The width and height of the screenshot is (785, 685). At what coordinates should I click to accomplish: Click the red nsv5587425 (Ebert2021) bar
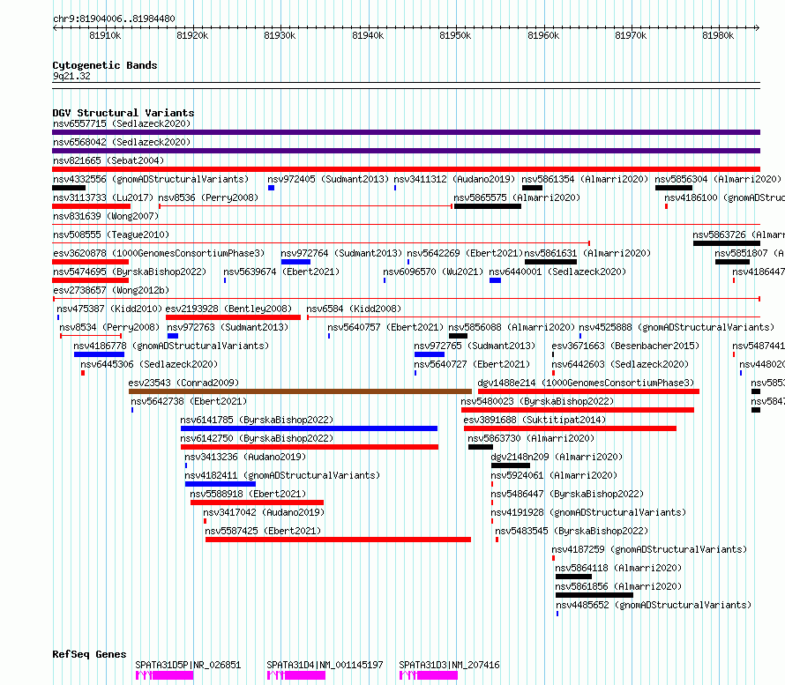click(x=339, y=540)
